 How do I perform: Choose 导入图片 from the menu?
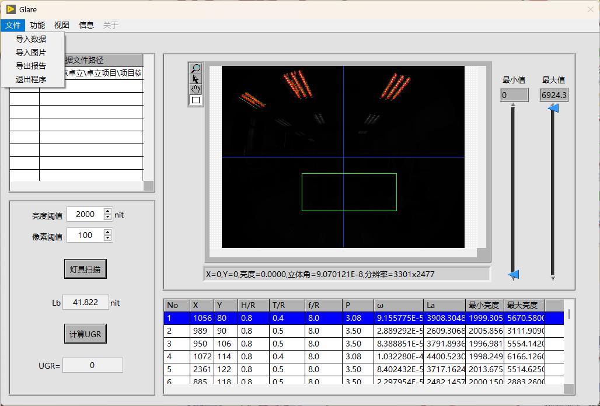[31, 52]
